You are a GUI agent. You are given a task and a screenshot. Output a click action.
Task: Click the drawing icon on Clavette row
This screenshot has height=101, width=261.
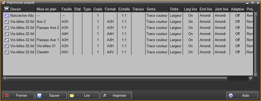coord(7,52)
